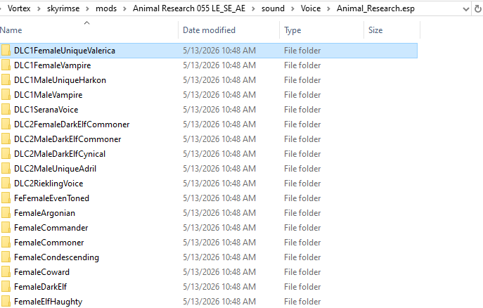Image resolution: width=483 pixels, height=308 pixels.
Task: Expand chevron after Animal Research 055 LE_SE_AE
Action: coord(253,9)
